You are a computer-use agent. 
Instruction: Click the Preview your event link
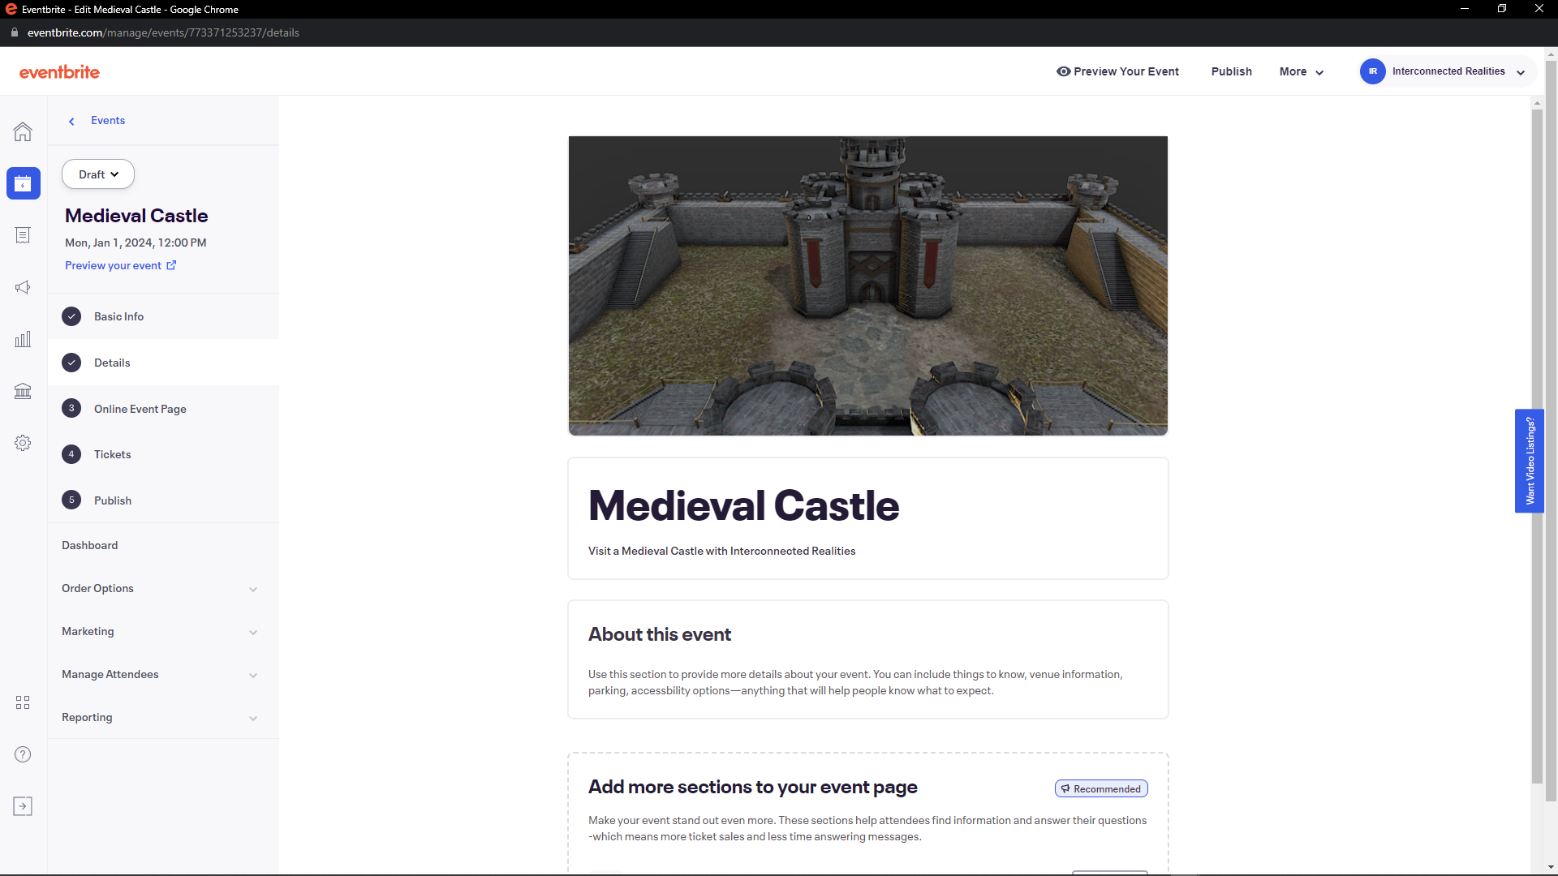click(120, 265)
